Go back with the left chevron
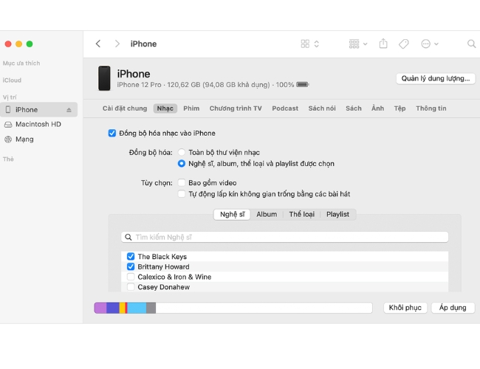 tap(98, 44)
